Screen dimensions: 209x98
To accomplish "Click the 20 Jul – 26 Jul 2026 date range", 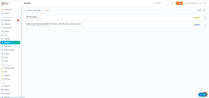I will pos(34,10).
